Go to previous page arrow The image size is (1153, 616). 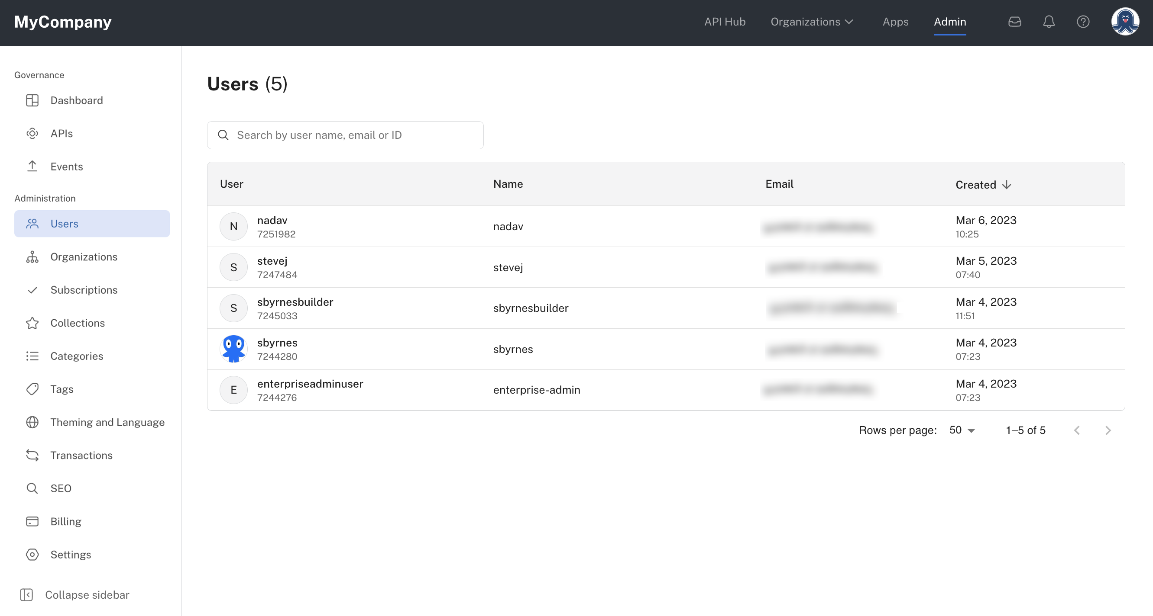[x=1077, y=430]
